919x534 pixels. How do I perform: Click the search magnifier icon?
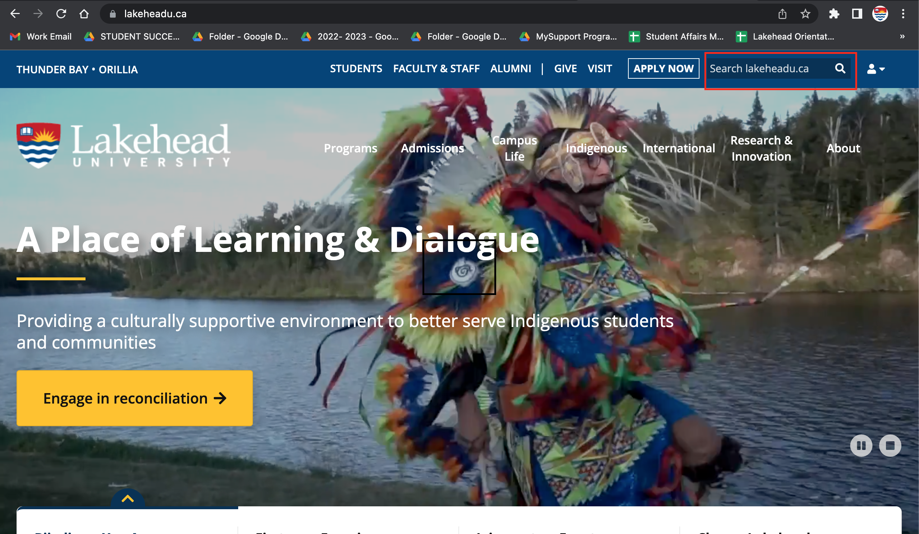(x=840, y=69)
